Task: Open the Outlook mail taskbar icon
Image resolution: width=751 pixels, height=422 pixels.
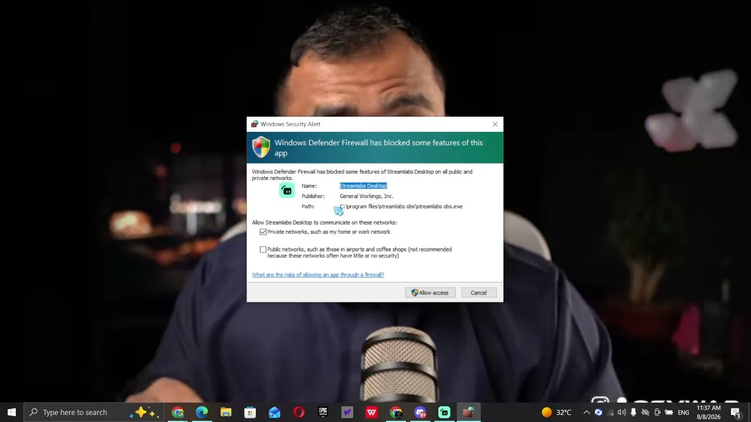Action: [275, 412]
